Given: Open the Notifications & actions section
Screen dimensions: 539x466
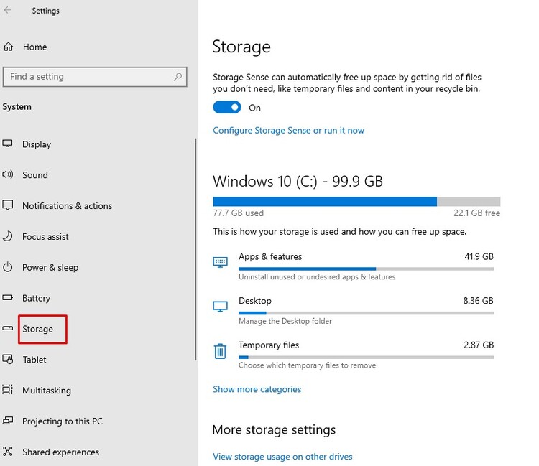Looking at the screenshot, I should (67, 206).
